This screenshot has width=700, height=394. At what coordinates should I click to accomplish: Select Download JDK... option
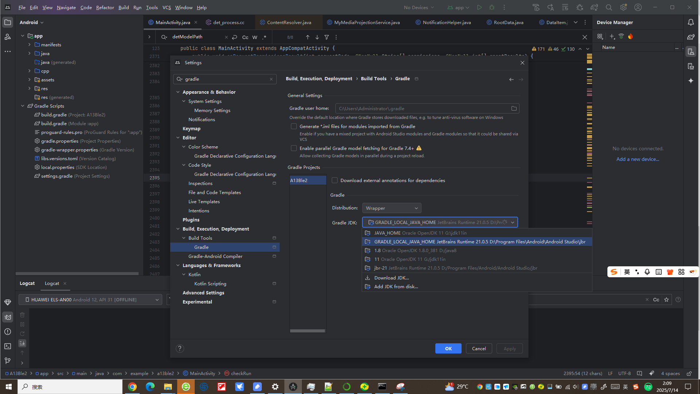(x=477, y=278)
